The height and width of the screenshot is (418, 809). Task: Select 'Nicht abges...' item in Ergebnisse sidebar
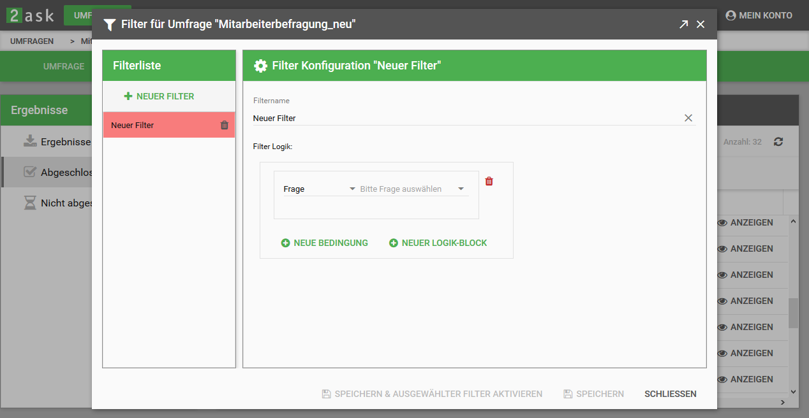[47, 203]
